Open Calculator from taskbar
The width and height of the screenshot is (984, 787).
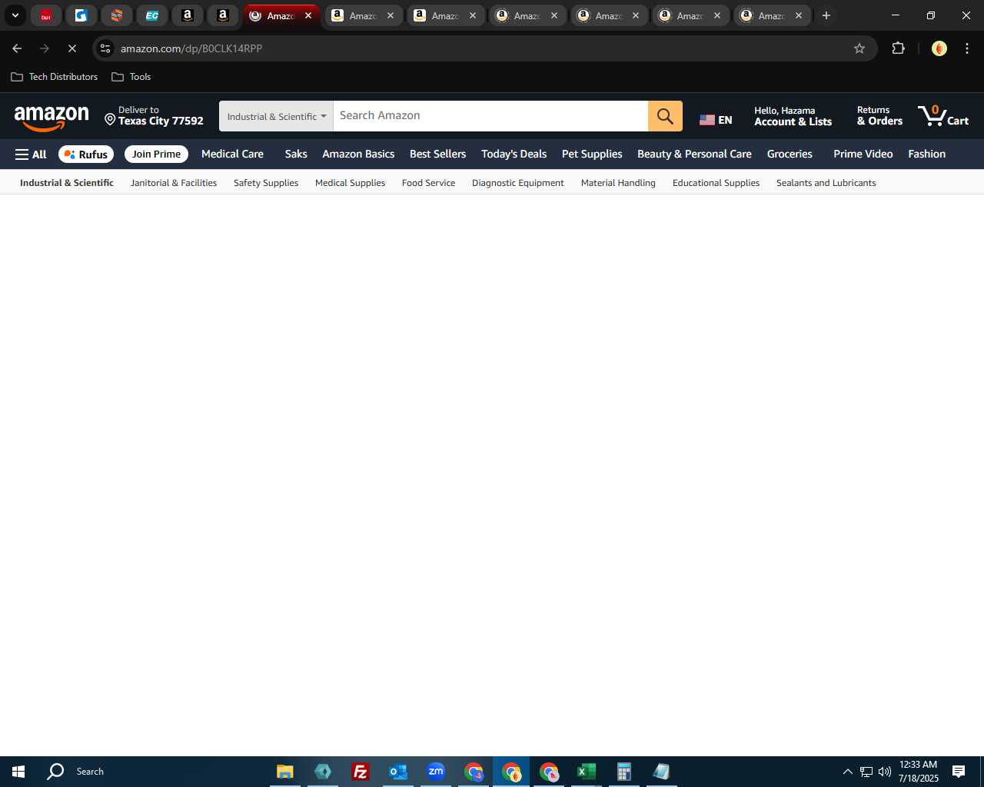[x=623, y=772]
